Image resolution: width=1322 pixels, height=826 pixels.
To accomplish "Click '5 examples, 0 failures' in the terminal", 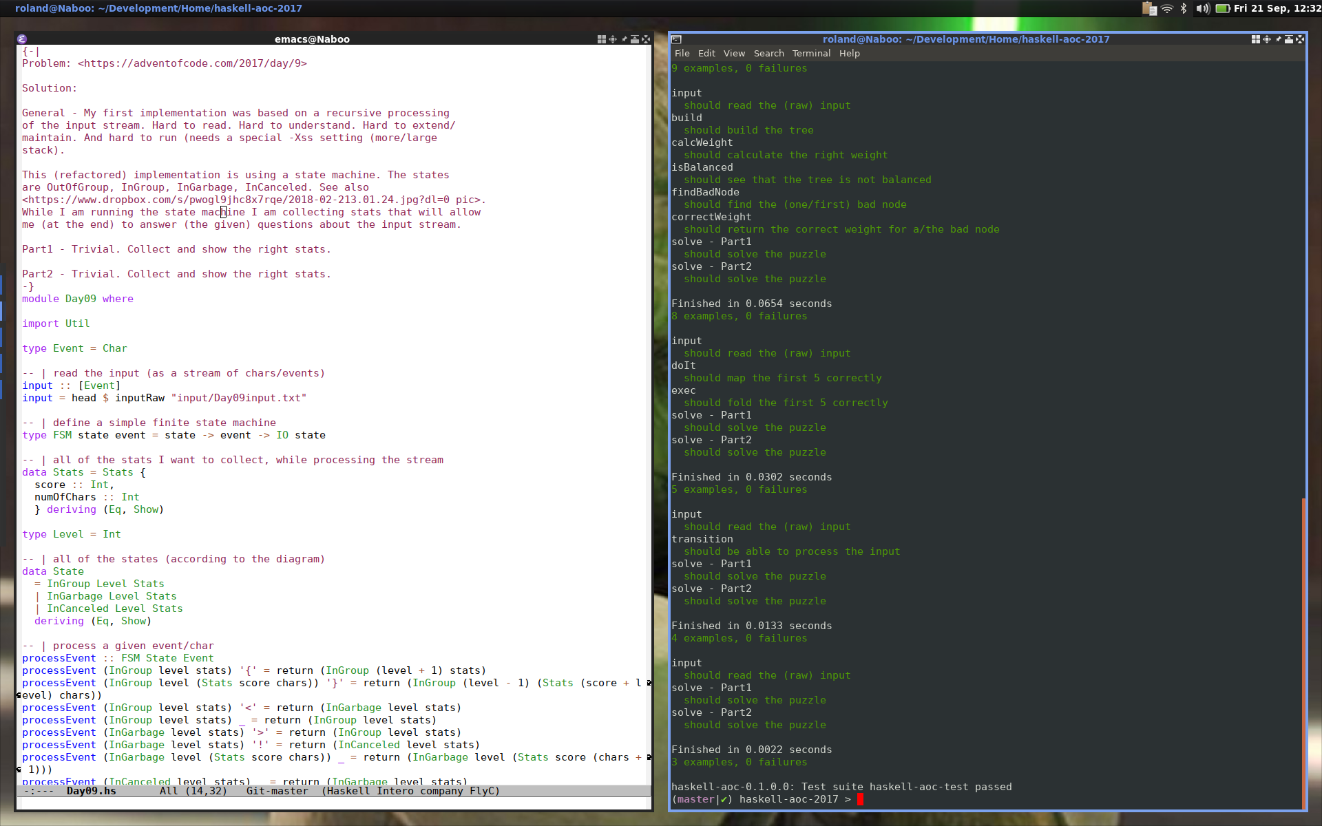I will 739,489.
